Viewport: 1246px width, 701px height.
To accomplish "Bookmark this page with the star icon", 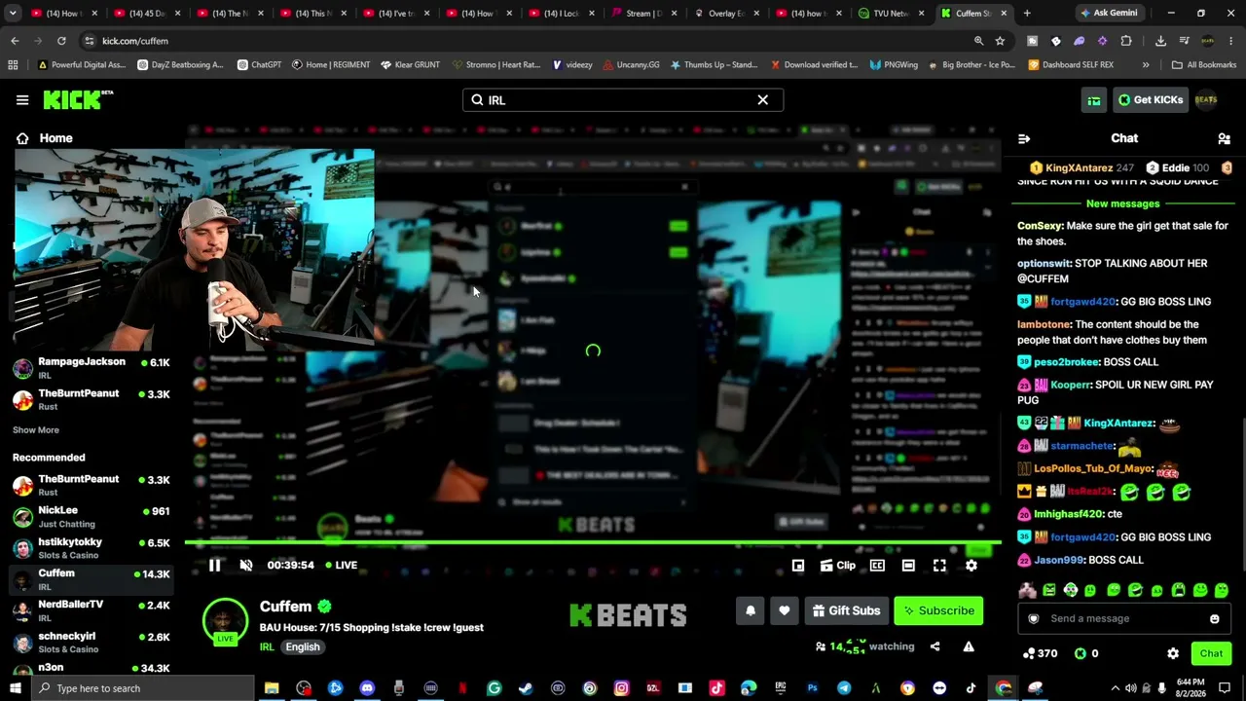I will [x=1000, y=41].
